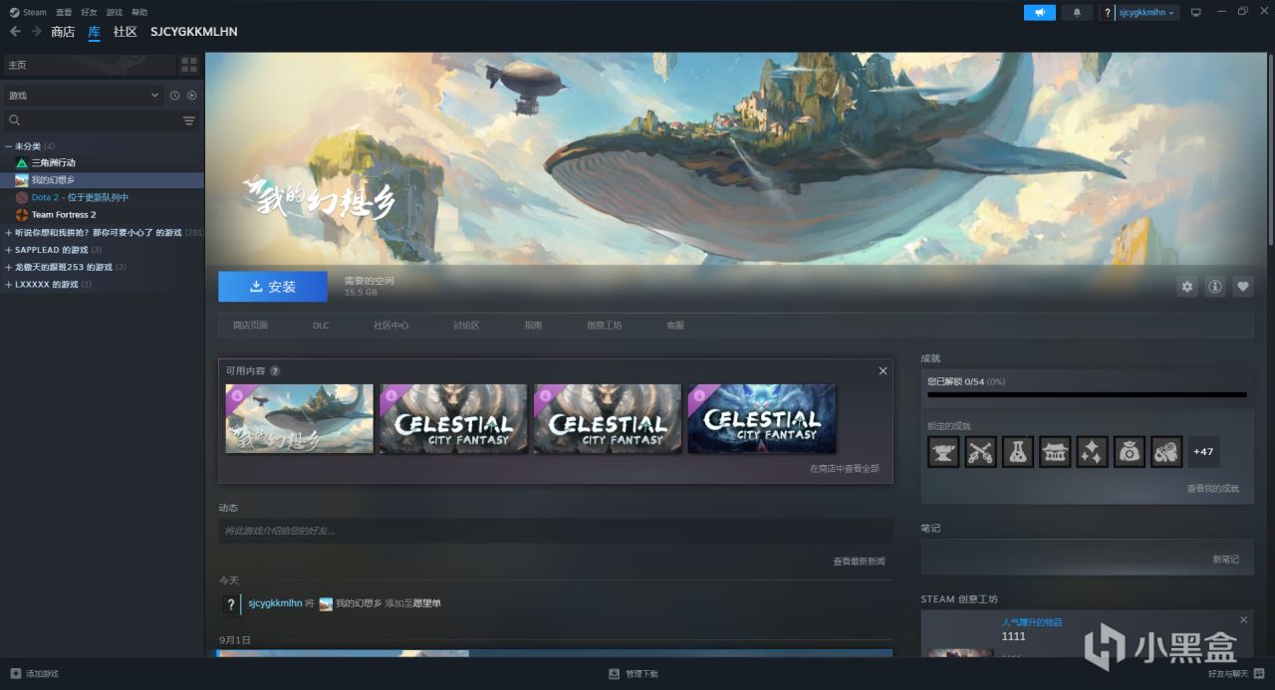Click the blue 安装 install button
This screenshot has height=690, width=1275.
click(x=273, y=287)
